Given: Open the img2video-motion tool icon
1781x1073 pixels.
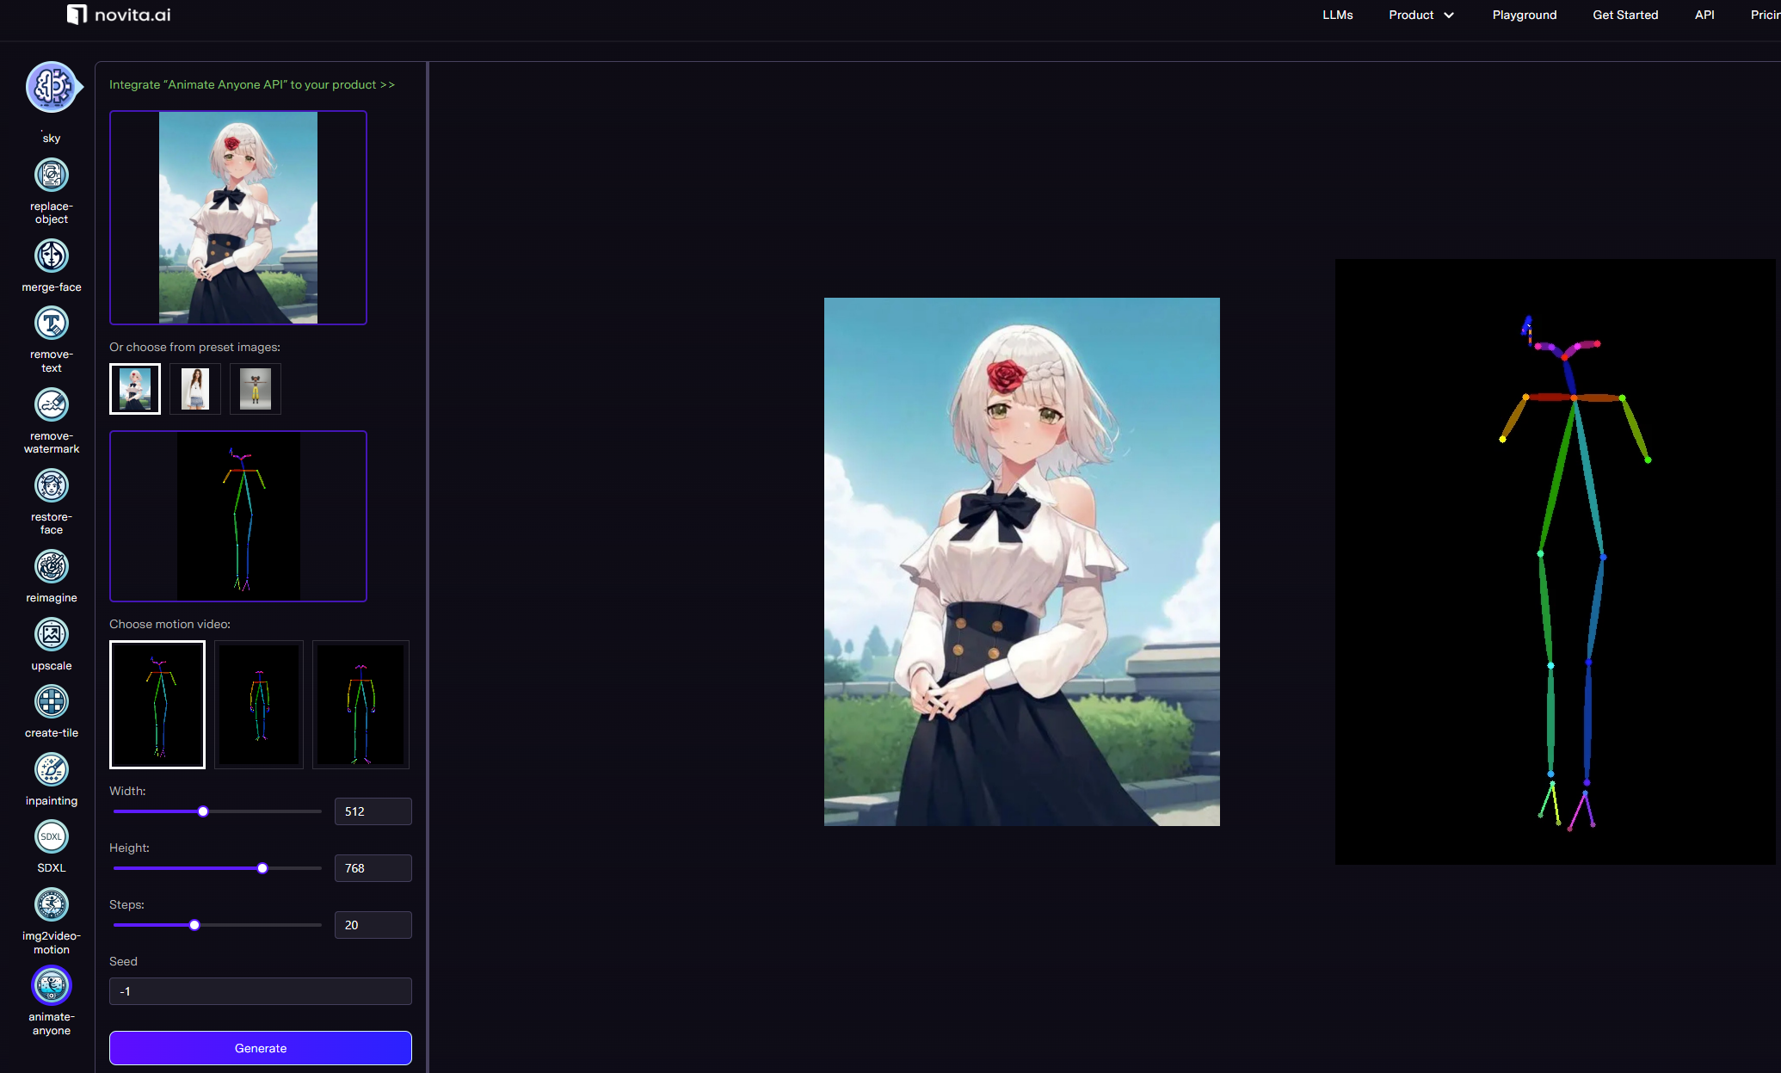Looking at the screenshot, I should (52, 905).
